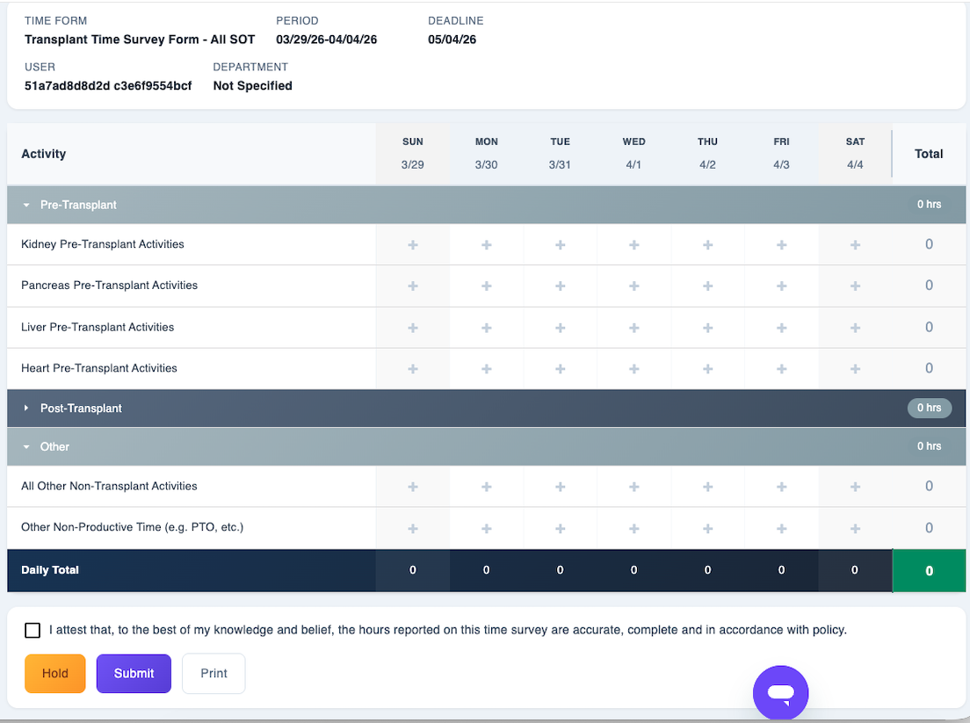Collapse the Pre-Transplant section
Viewport: 970px width, 723px height.
coord(26,205)
